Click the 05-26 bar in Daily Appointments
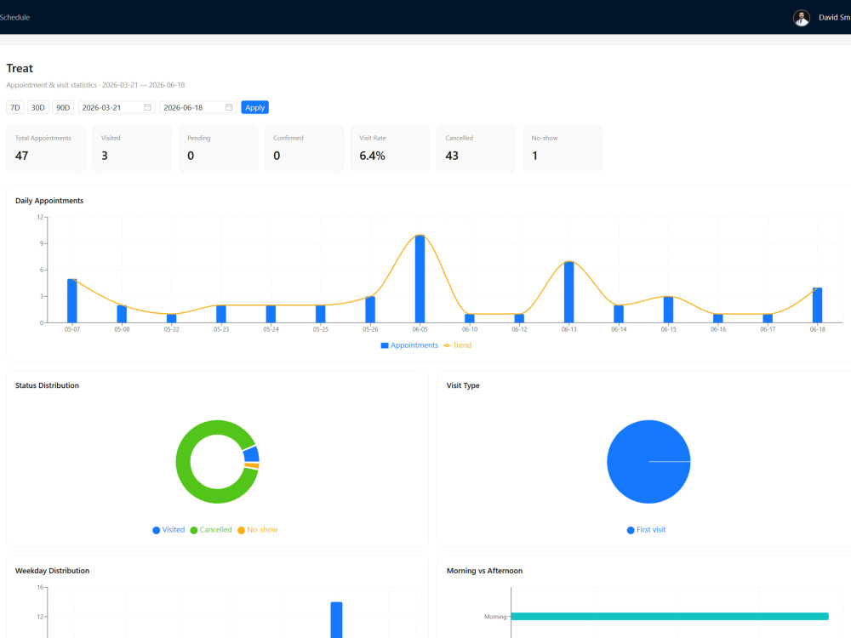Image resolution: width=851 pixels, height=638 pixels. tap(370, 310)
